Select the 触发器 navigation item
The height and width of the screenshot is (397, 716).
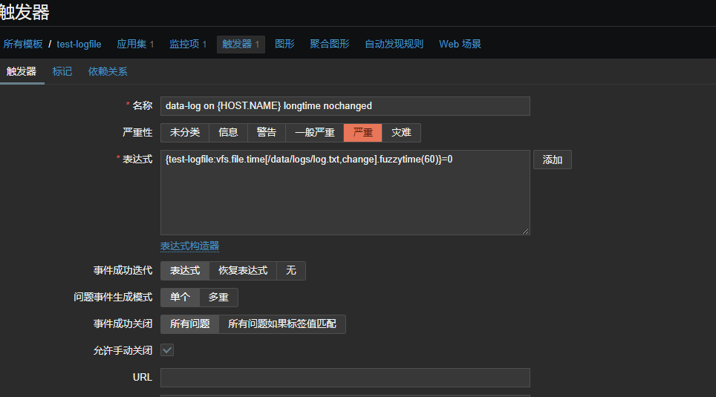point(241,45)
